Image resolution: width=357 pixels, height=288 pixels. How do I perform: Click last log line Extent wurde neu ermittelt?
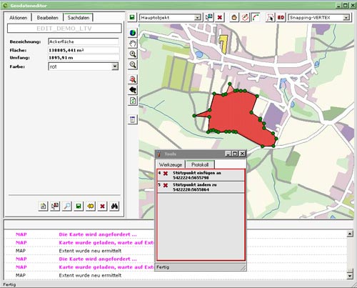click(90, 275)
